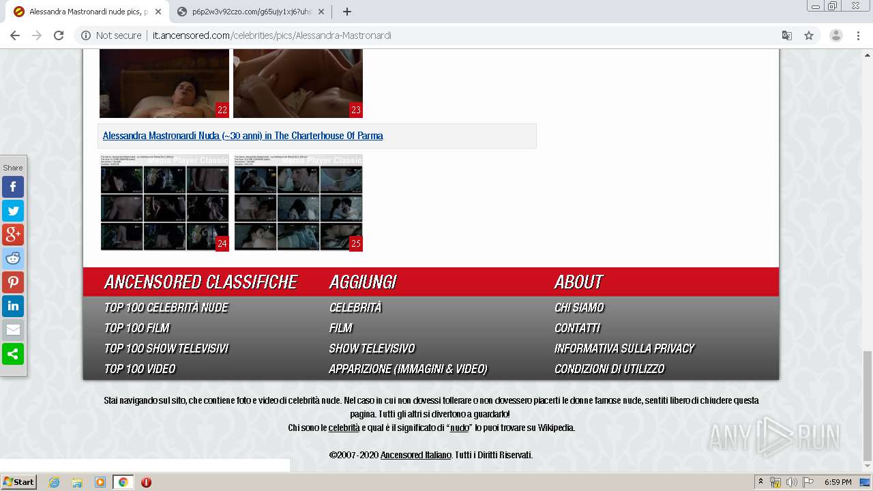This screenshot has height=491, width=873.
Task: Open thumbnail number 23
Action: pos(298,83)
